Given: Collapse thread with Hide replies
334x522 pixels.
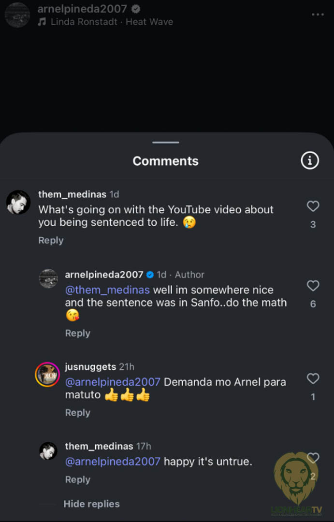Looking at the screenshot, I should (91, 504).
